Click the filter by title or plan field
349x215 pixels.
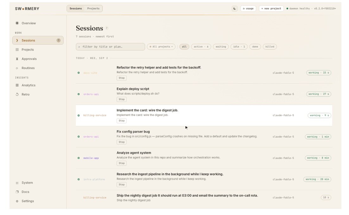point(111,47)
